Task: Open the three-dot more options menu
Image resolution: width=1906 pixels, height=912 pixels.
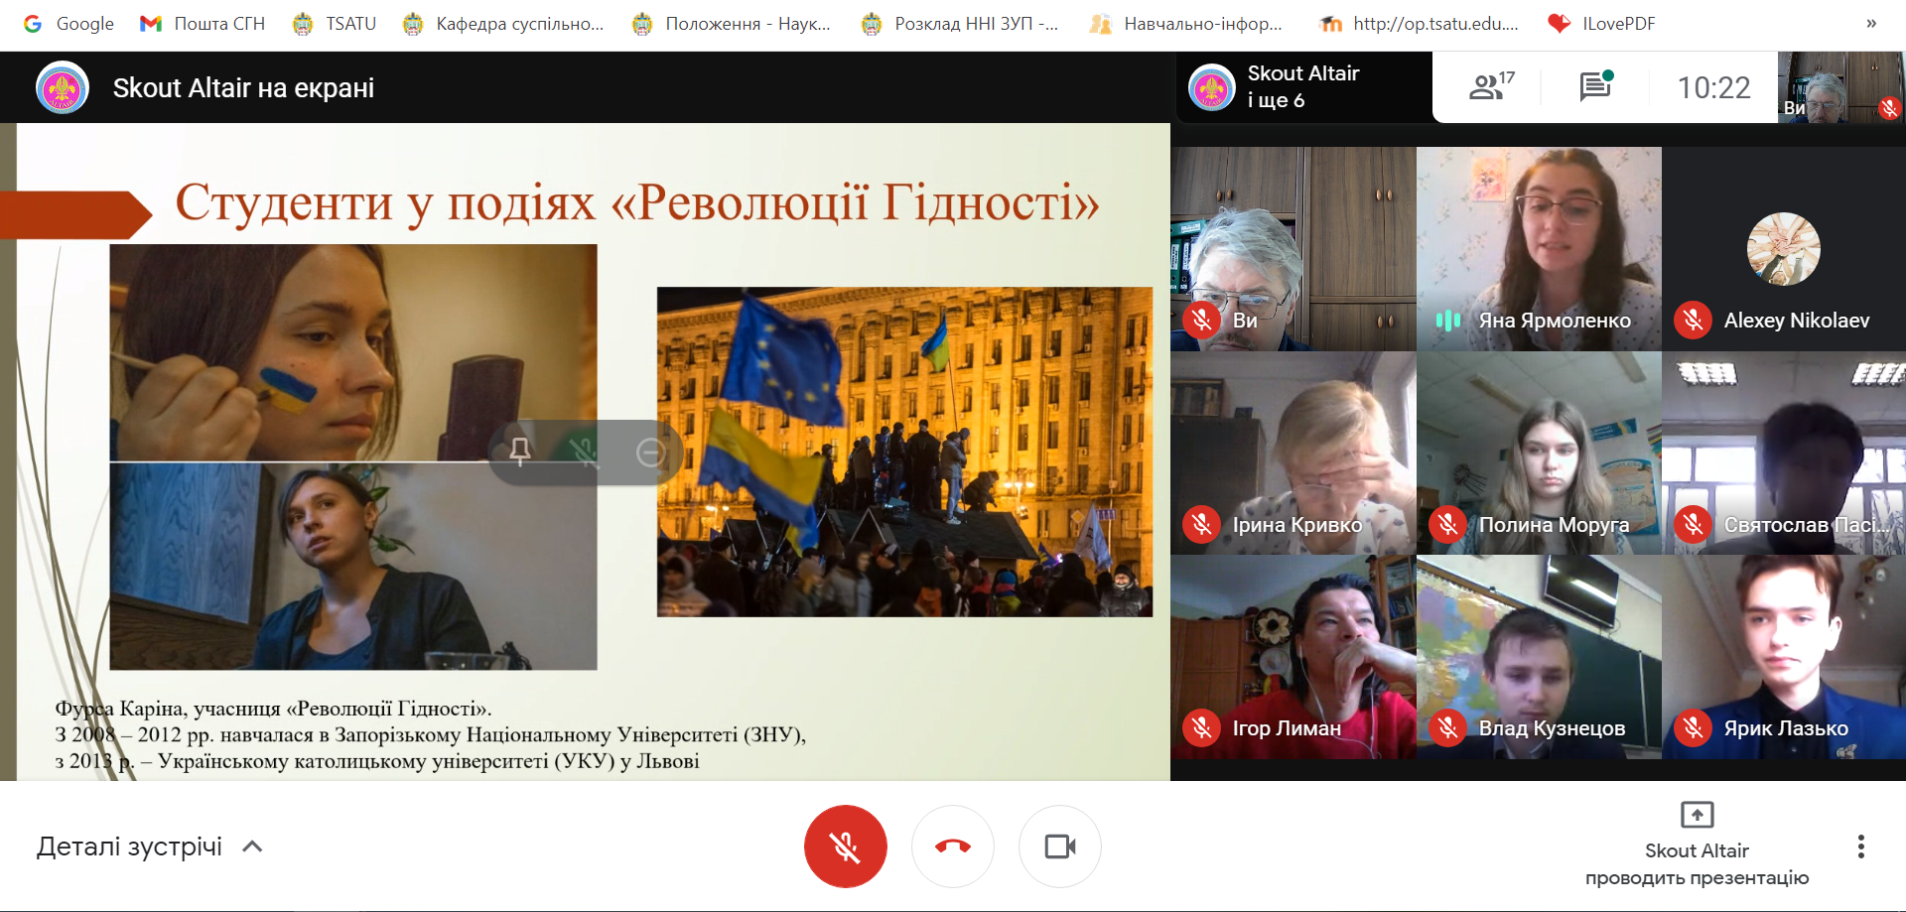Action: (x=1861, y=847)
